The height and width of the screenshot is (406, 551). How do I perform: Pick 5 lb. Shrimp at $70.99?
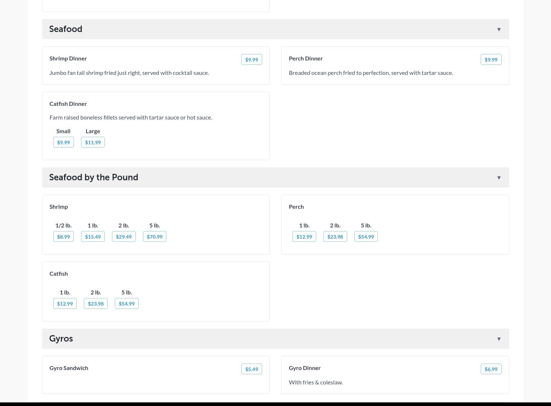[x=154, y=237]
